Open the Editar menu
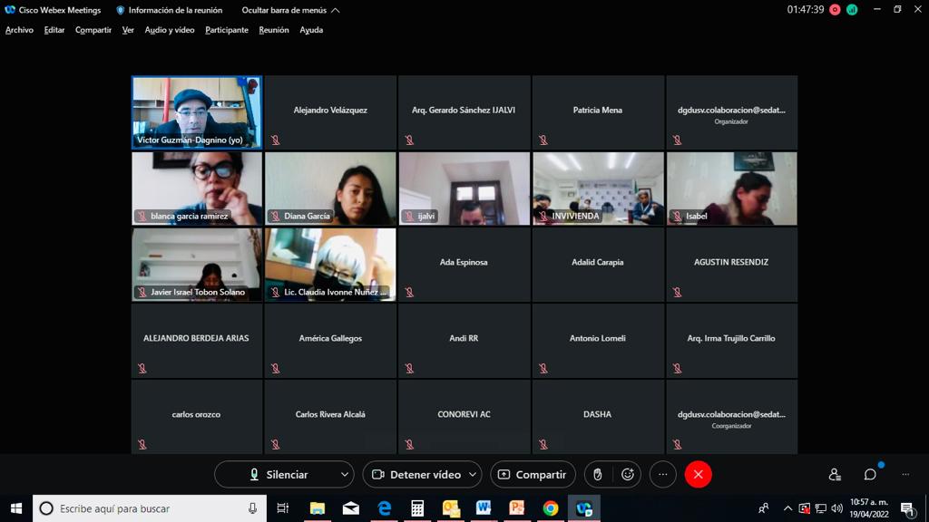This screenshot has height=522, width=929. tap(54, 30)
